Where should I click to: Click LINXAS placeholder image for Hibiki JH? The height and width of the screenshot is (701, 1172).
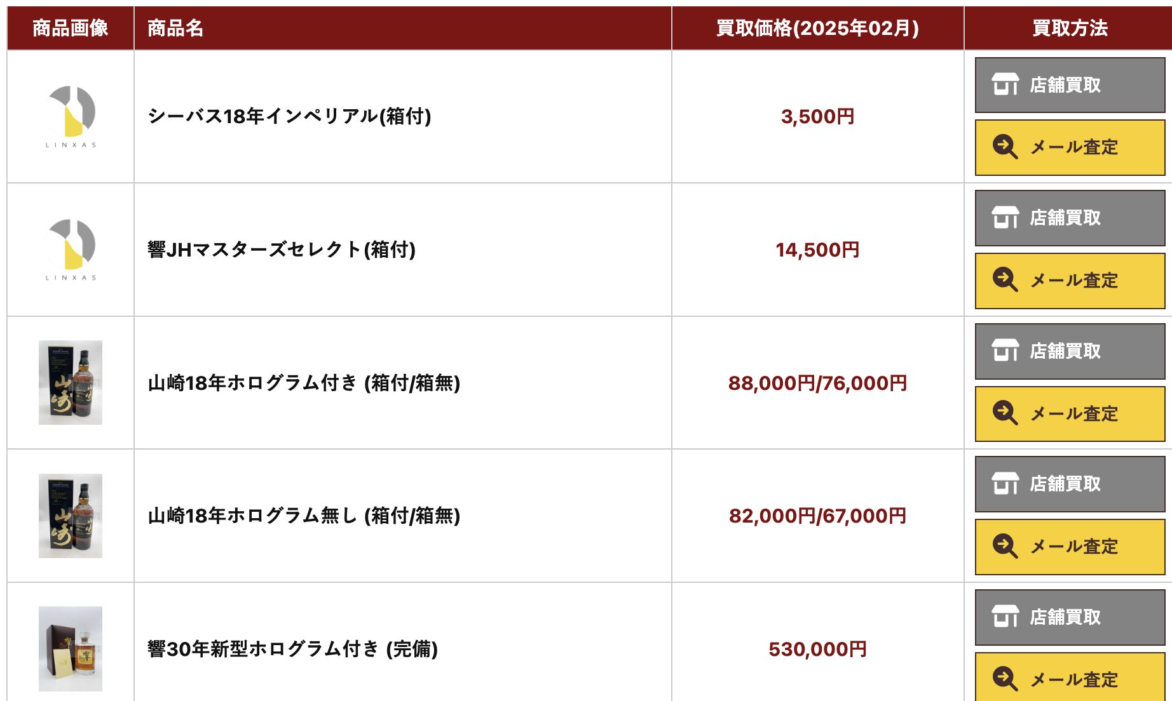coord(71,250)
